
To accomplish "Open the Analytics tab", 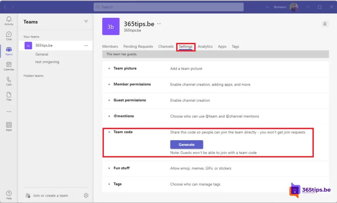I will click(x=205, y=46).
